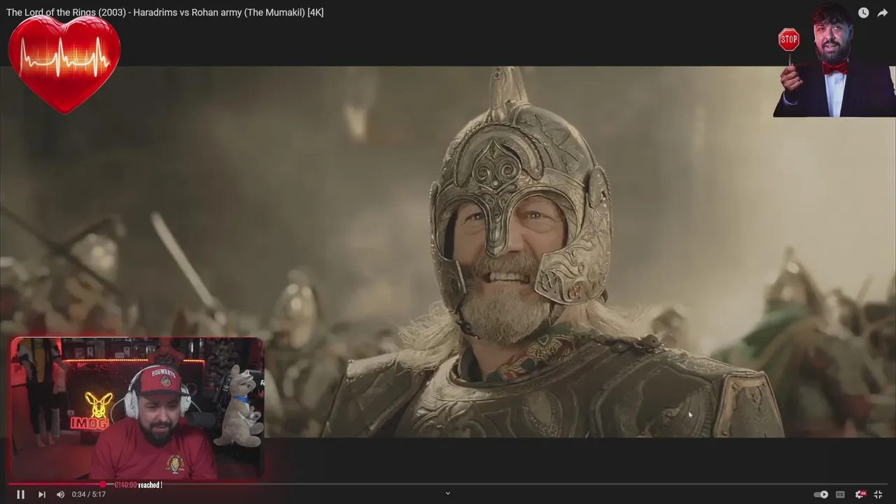Click the video progress bar scrubber

tap(103, 484)
